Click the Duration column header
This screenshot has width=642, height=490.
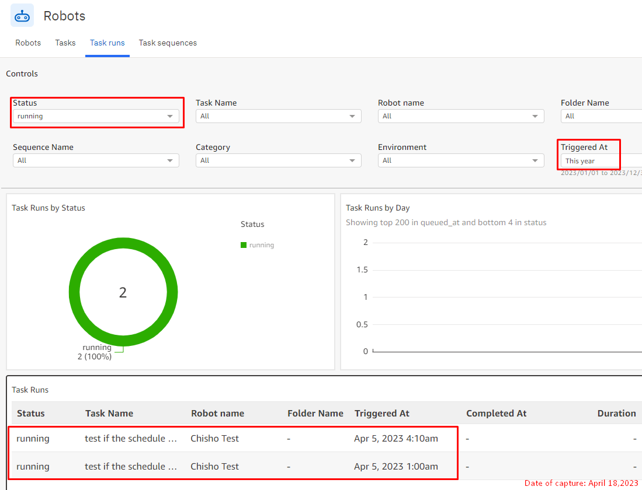click(616, 413)
